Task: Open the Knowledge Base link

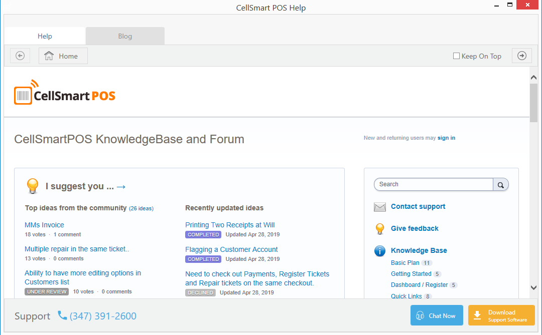Action: pos(419,250)
